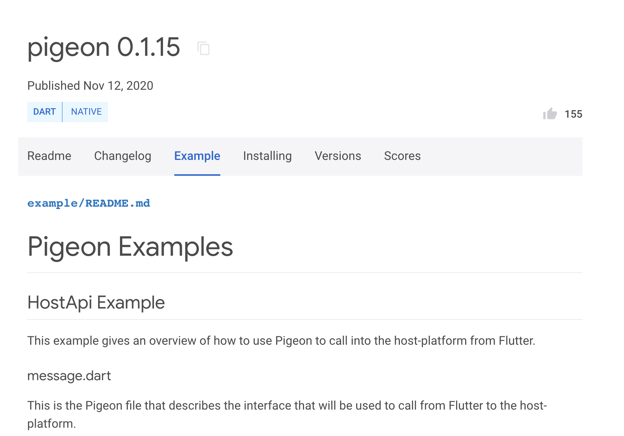Copy pigeon 0.1.15 package name icon
The height and width of the screenshot is (436, 624).
coord(203,48)
